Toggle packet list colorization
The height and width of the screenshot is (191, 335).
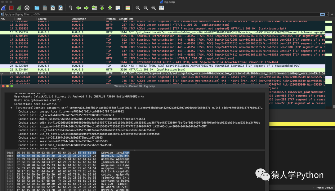[x=128, y=8]
